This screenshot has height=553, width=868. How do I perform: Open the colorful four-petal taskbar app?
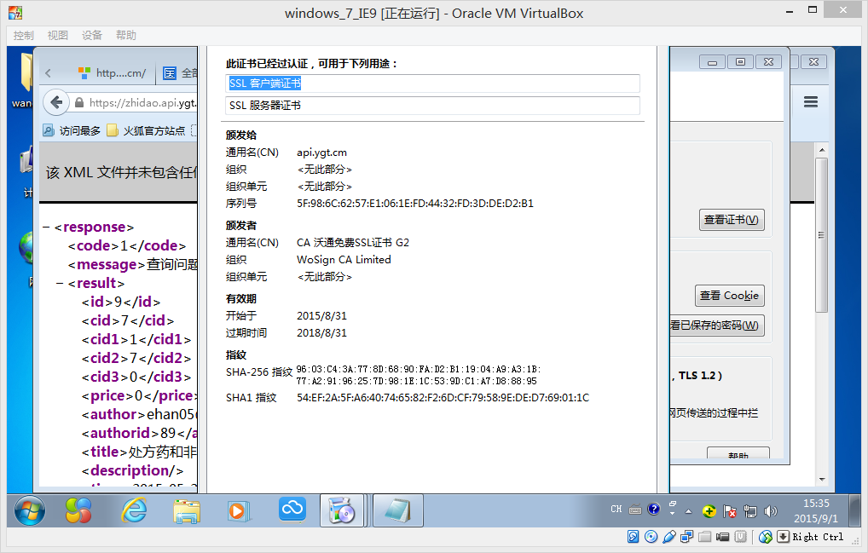(78, 510)
